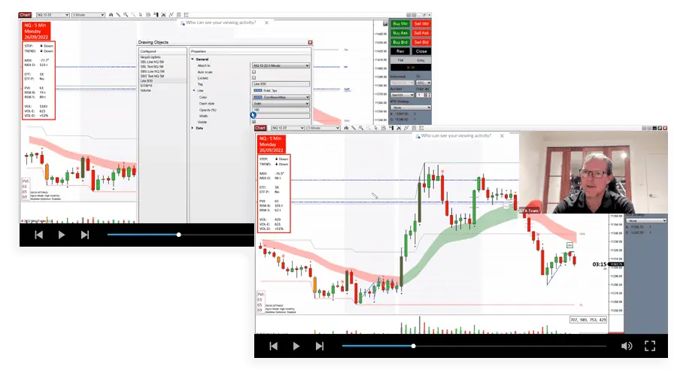Screen dimensions: 677x376
Task: Click the Buy Mkt button
Action: (x=399, y=24)
